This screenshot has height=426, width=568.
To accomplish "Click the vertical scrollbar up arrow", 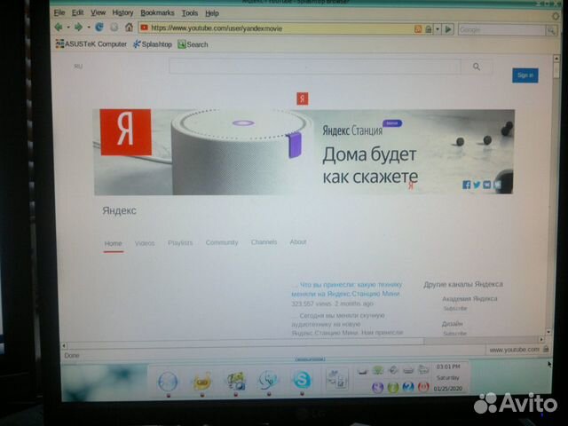I will point(556,59).
